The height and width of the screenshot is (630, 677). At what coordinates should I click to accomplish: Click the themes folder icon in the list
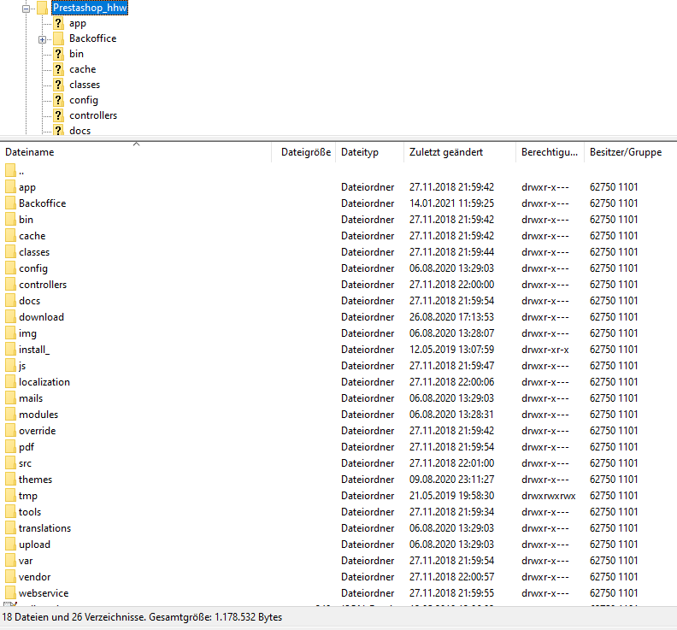tap(11, 480)
